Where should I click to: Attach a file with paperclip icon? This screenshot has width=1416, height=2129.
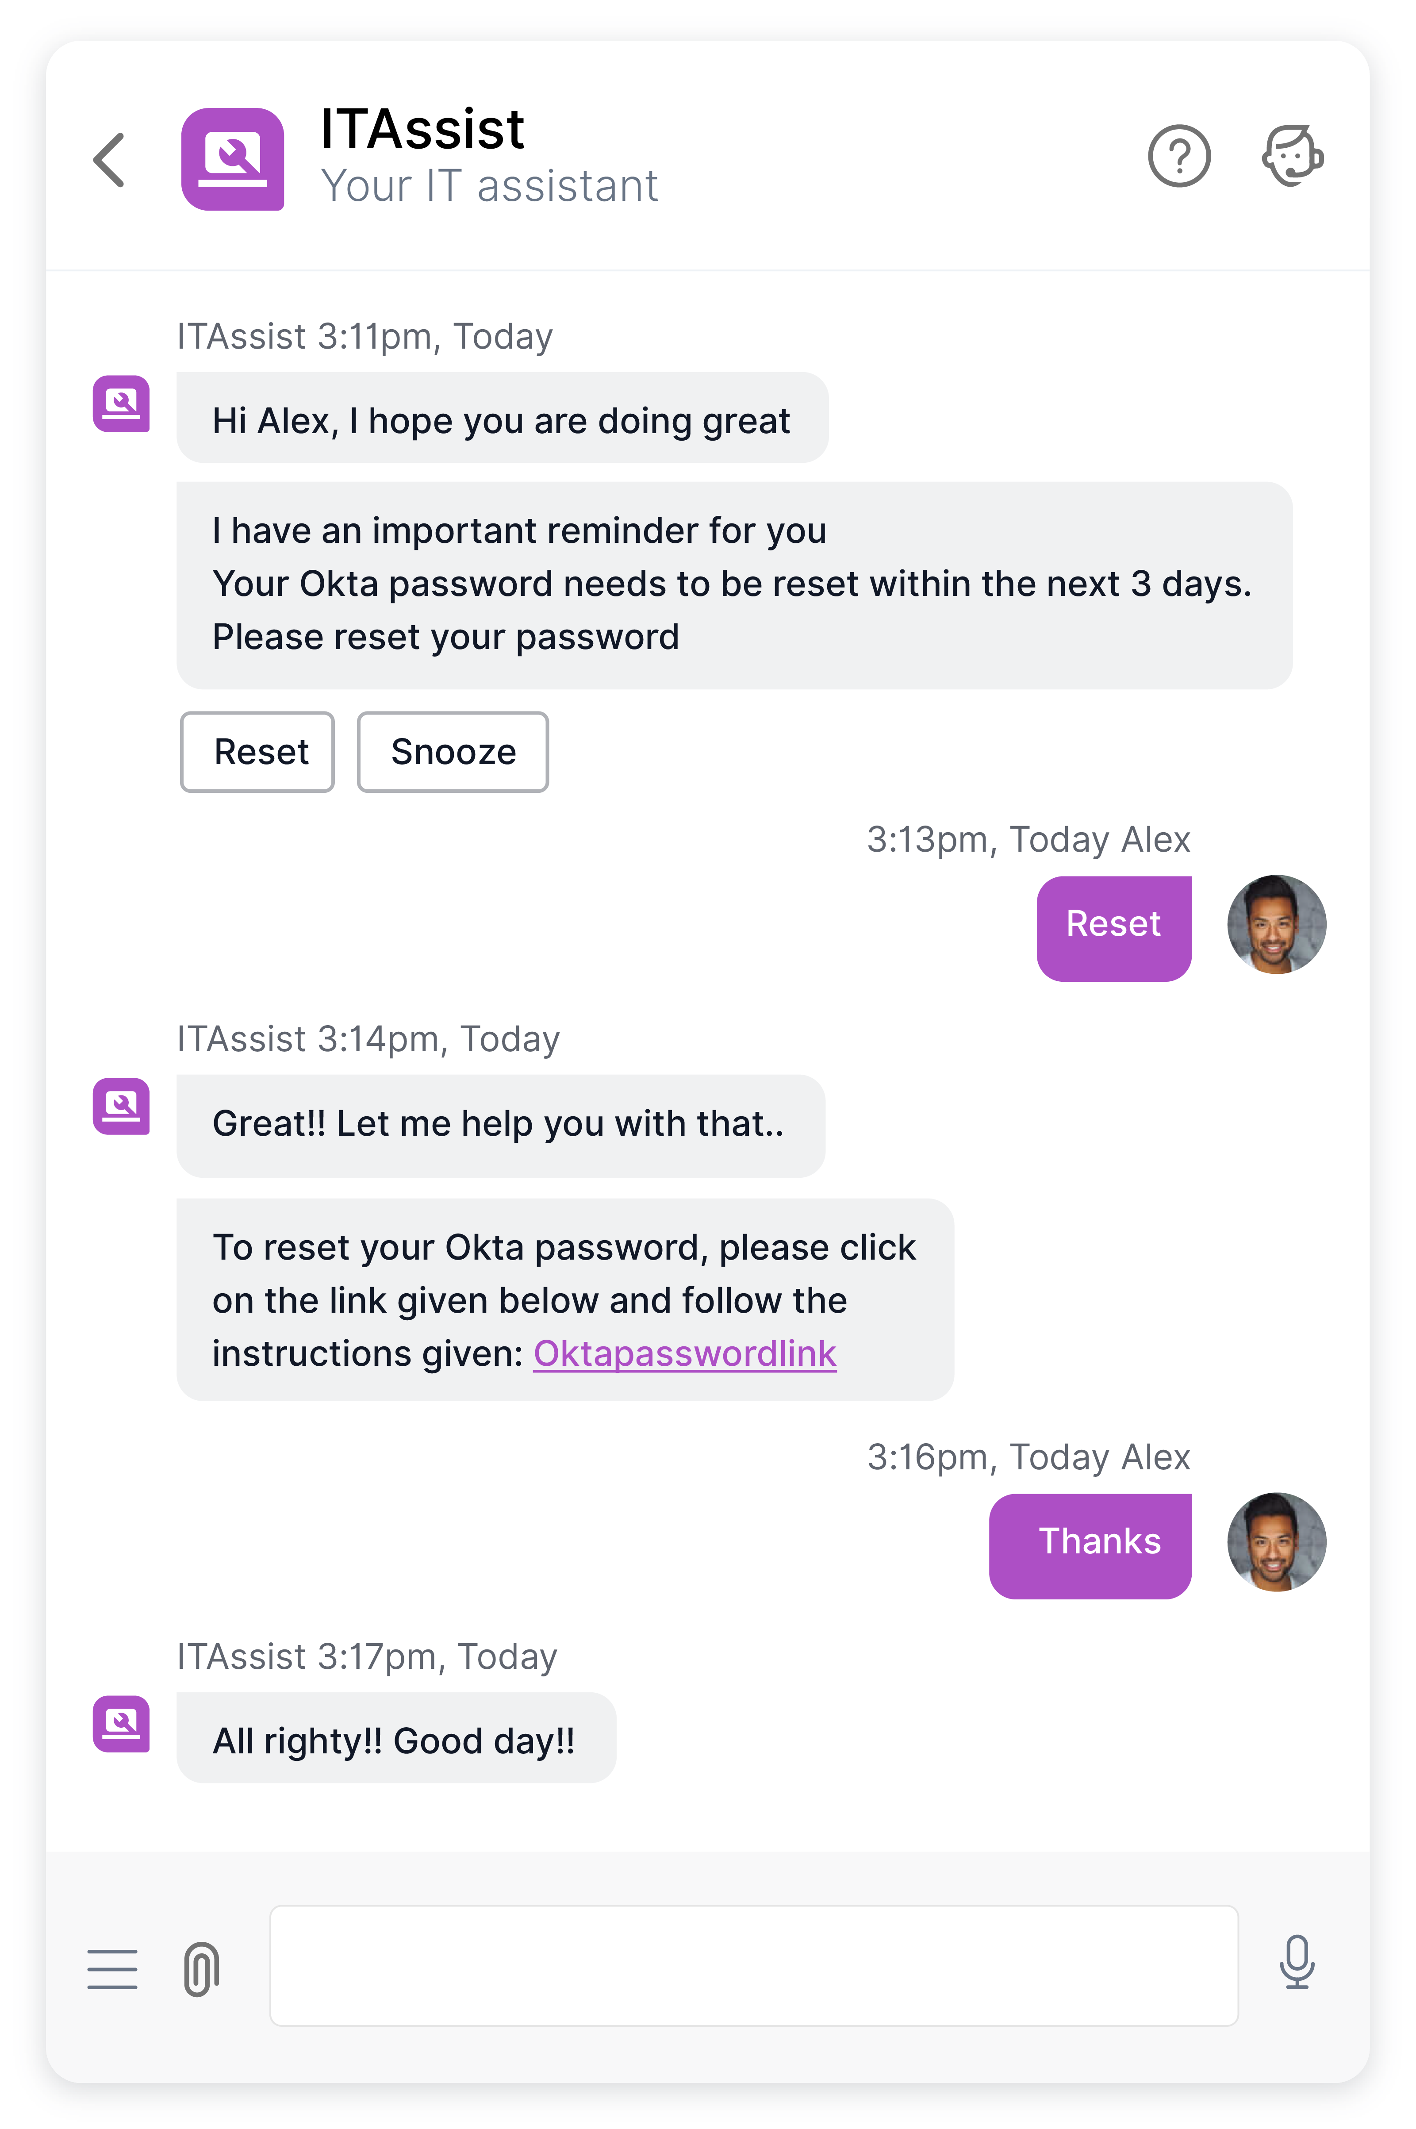click(x=201, y=1969)
